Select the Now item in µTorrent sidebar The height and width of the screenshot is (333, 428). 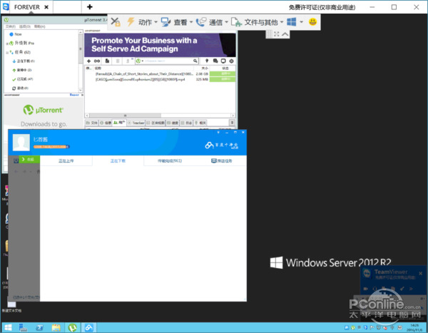[16, 34]
